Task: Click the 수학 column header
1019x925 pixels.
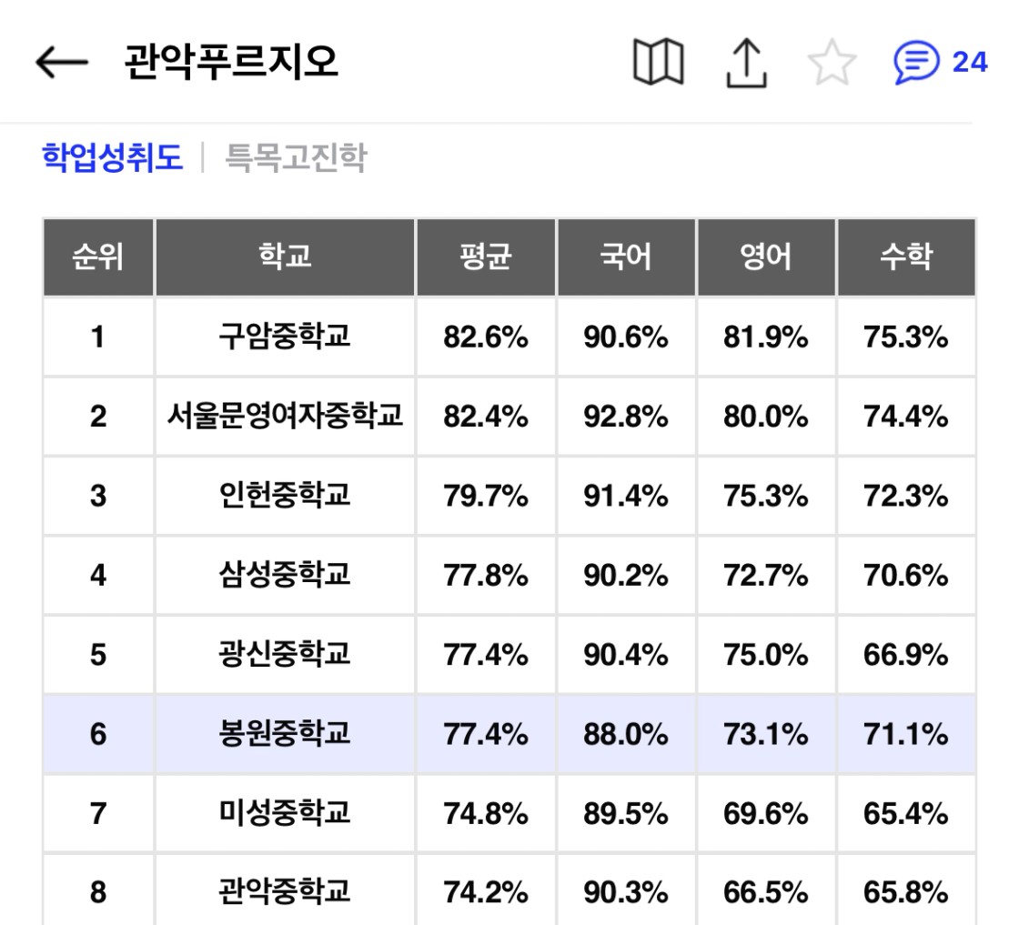Action: pos(906,257)
